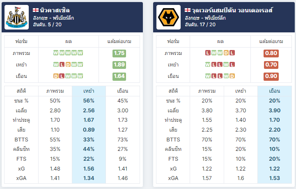Click the xG row label in Newcastle stats
Viewport: 296px width, 189px height.
21,169
